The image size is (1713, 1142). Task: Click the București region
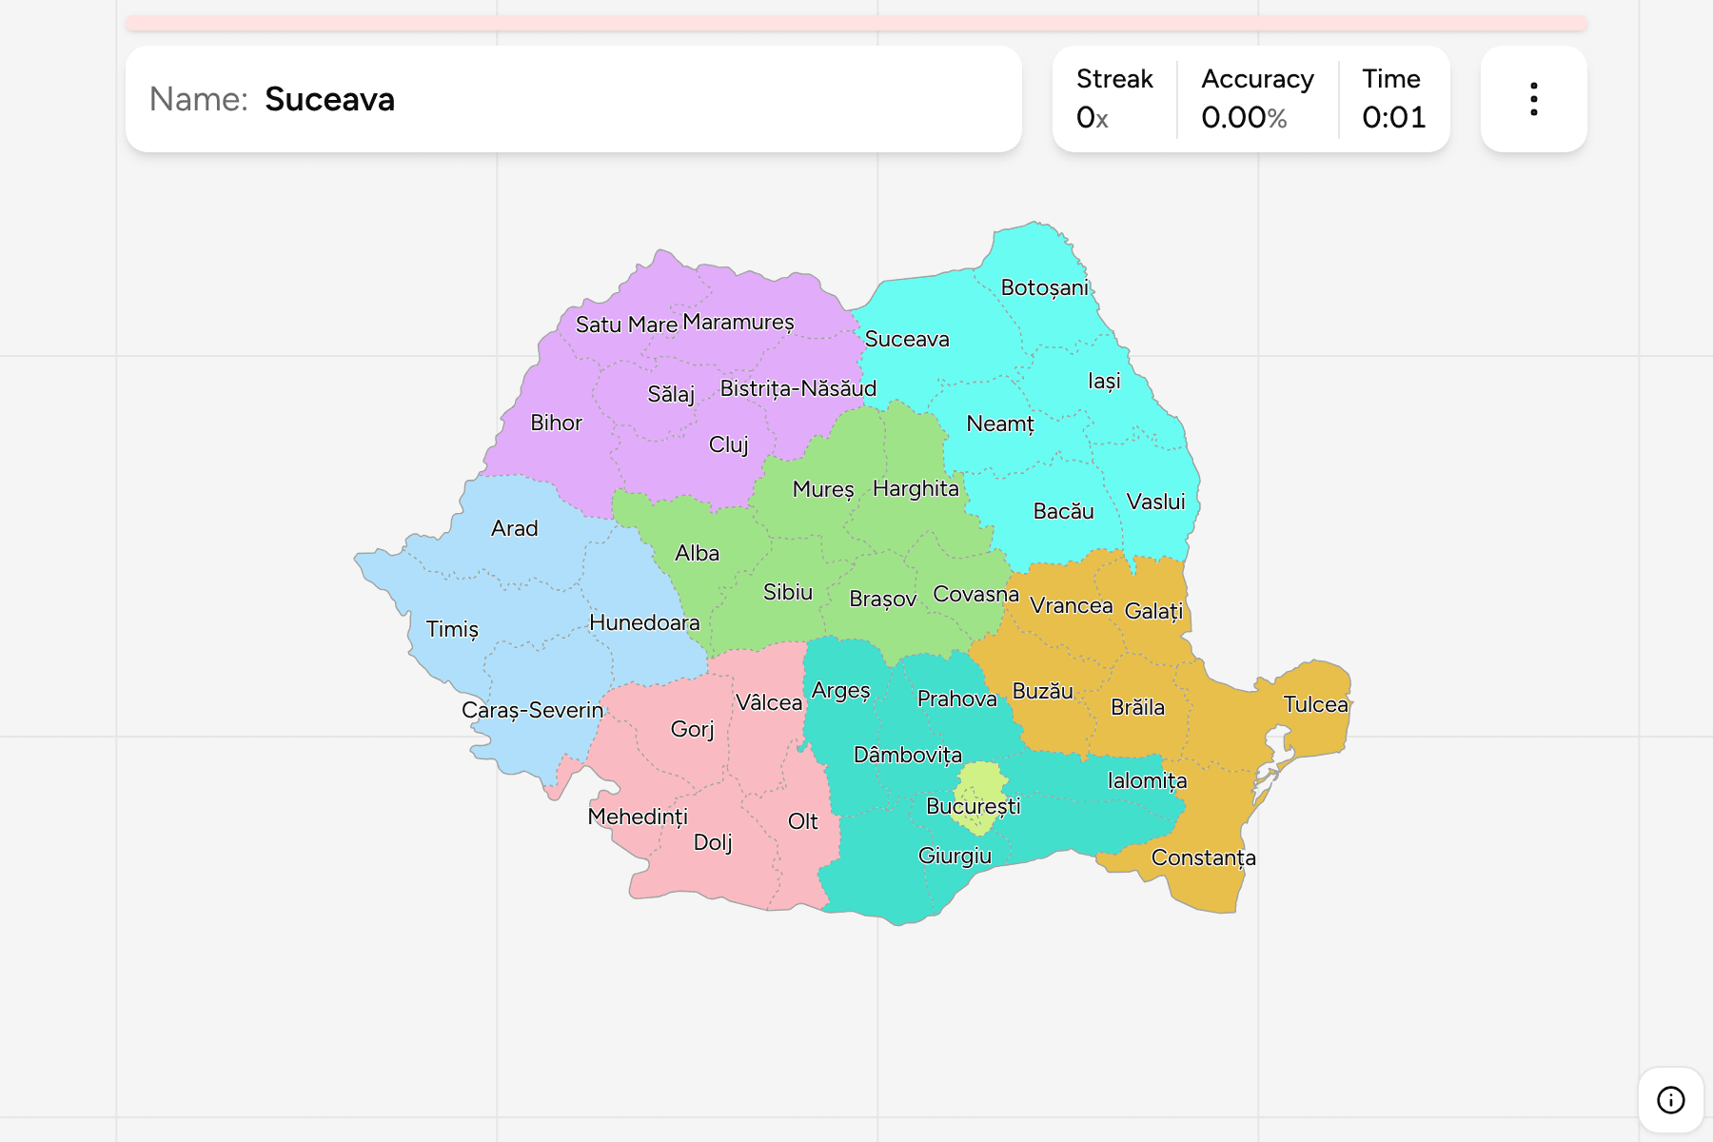pyautogui.click(x=973, y=806)
